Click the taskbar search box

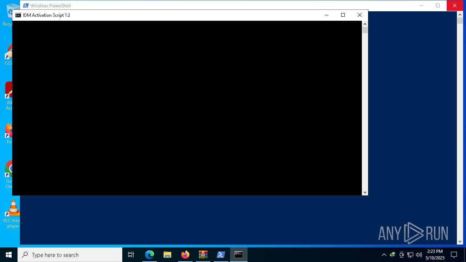click(70, 255)
